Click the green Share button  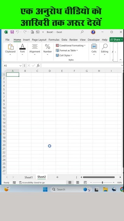point(116,40)
